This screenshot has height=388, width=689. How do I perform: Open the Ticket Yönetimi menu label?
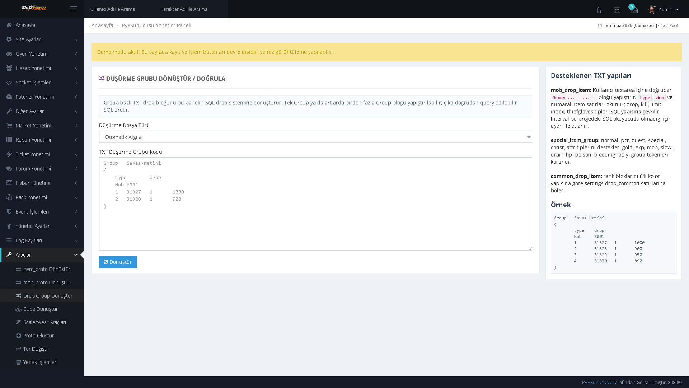click(x=33, y=154)
